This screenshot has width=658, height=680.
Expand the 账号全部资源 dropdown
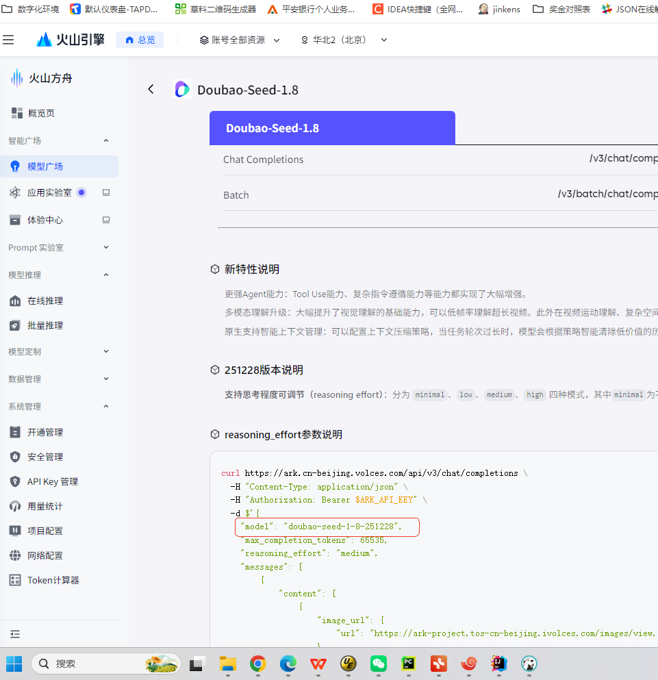(240, 40)
